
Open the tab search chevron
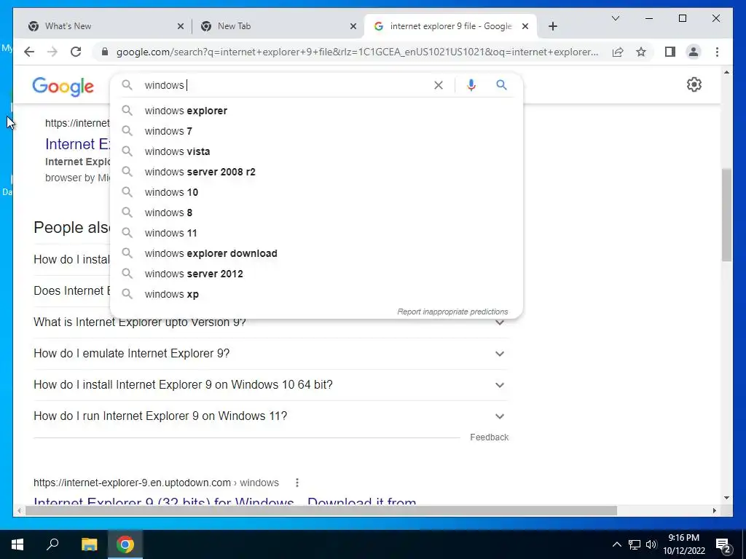pyautogui.click(x=615, y=18)
